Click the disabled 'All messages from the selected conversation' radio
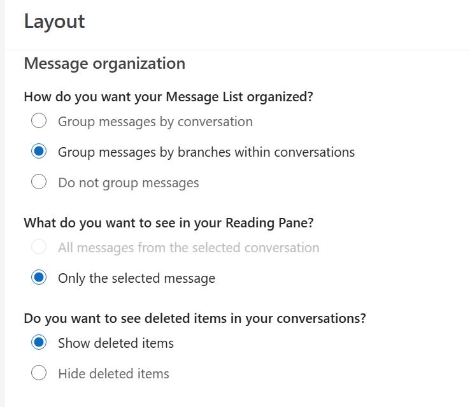Viewport: 470px width, 407px height. coord(39,246)
